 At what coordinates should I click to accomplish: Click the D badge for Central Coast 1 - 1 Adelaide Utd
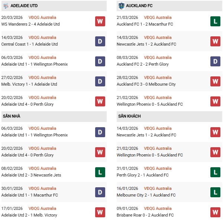(x=100, y=41)
